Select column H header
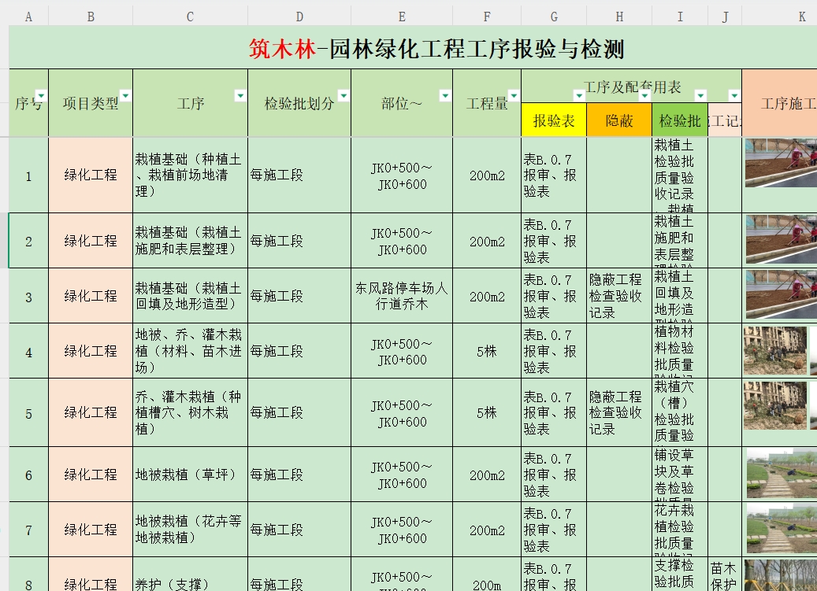This screenshot has height=591, width=817. pyautogui.click(x=619, y=17)
